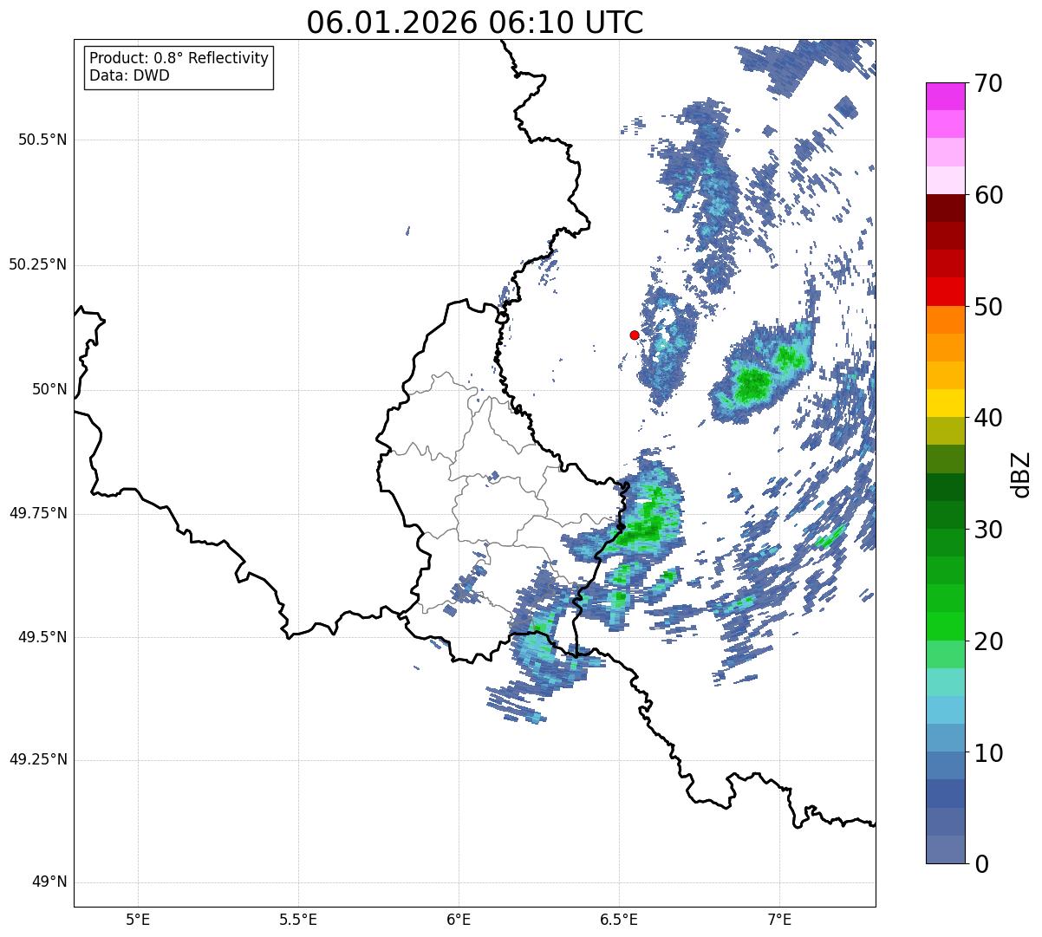Viewport: 1042px width, 937px height.
Task: Click the longitude label "7°E"
Action: (x=779, y=919)
